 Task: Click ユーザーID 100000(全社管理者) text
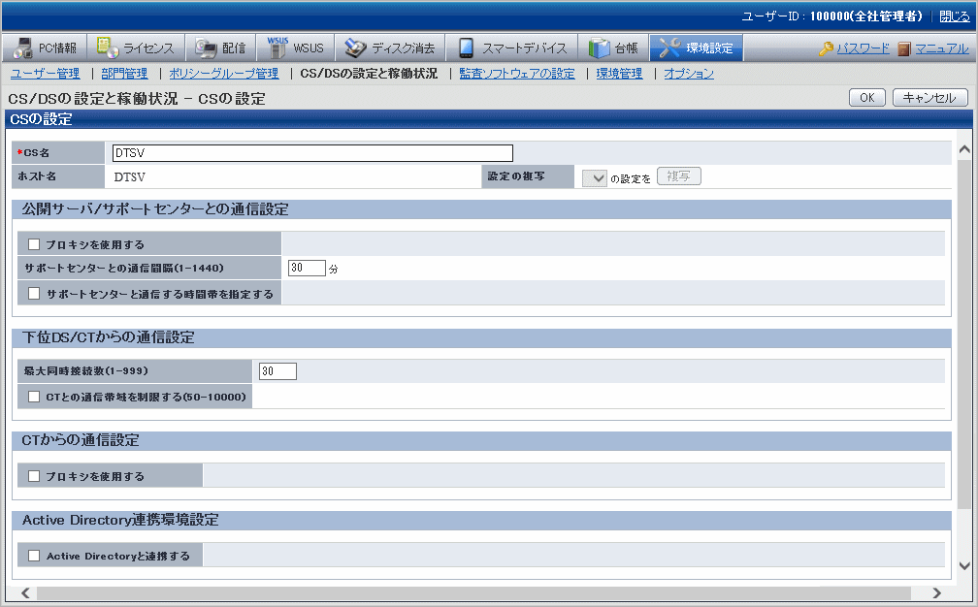pos(831,16)
